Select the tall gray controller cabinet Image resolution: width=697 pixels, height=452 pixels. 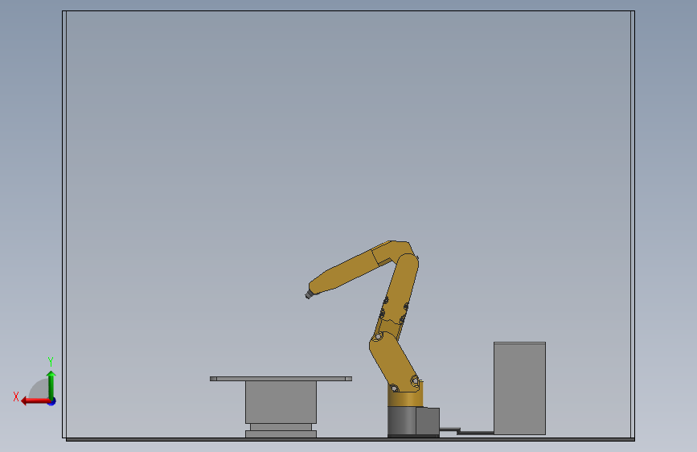(x=519, y=388)
